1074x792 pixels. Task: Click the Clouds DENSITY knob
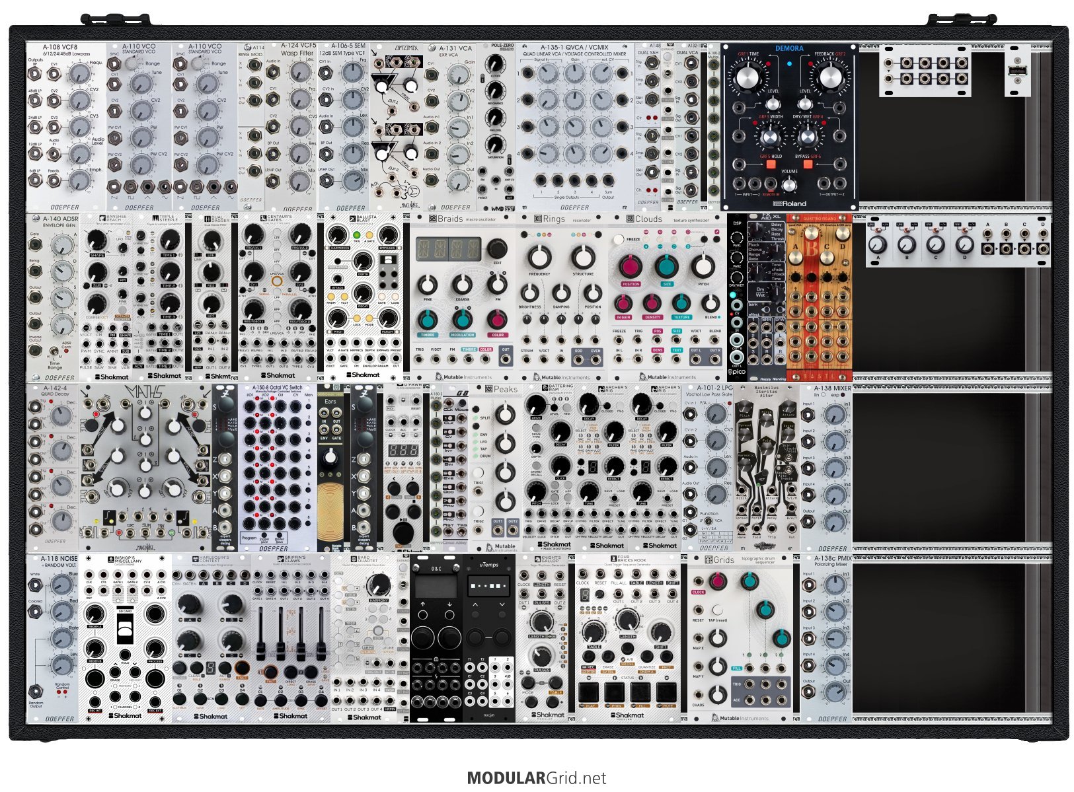click(652, 303)
